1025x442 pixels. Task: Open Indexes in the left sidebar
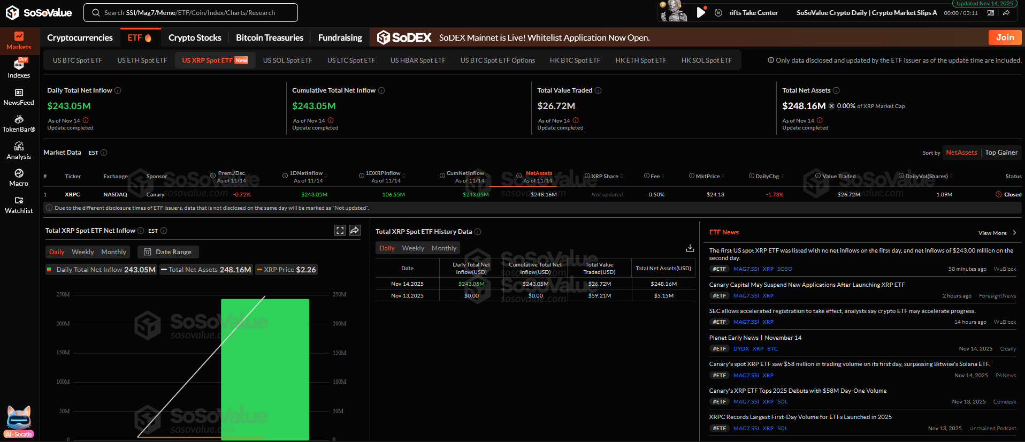pos(19,68)
